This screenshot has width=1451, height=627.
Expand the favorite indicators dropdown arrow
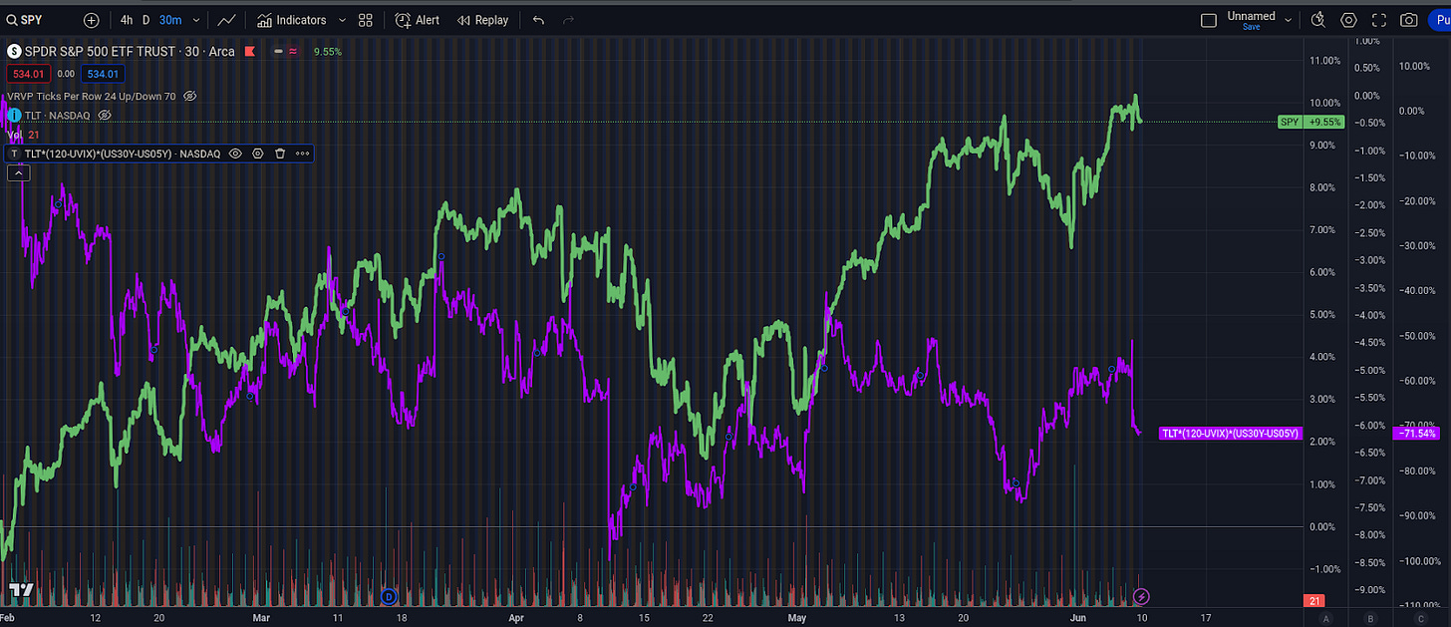[342, 20]
